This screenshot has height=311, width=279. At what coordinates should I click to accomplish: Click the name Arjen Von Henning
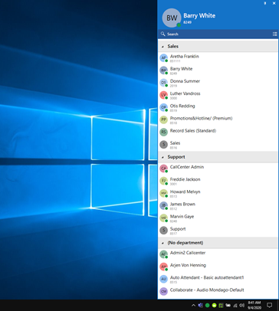(x=188, y=265)
